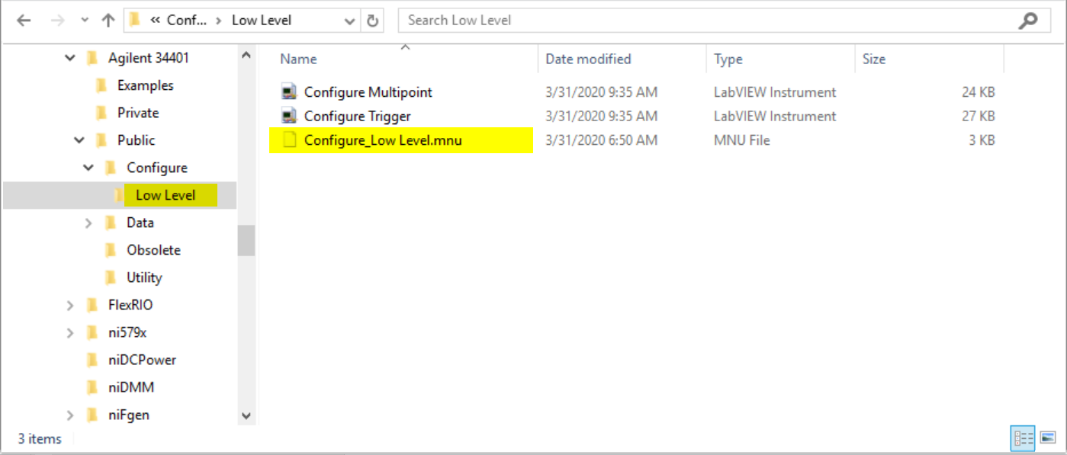1067x455 pixels.
Task: Sort by the Date modified column
Action: coord(588,59)
